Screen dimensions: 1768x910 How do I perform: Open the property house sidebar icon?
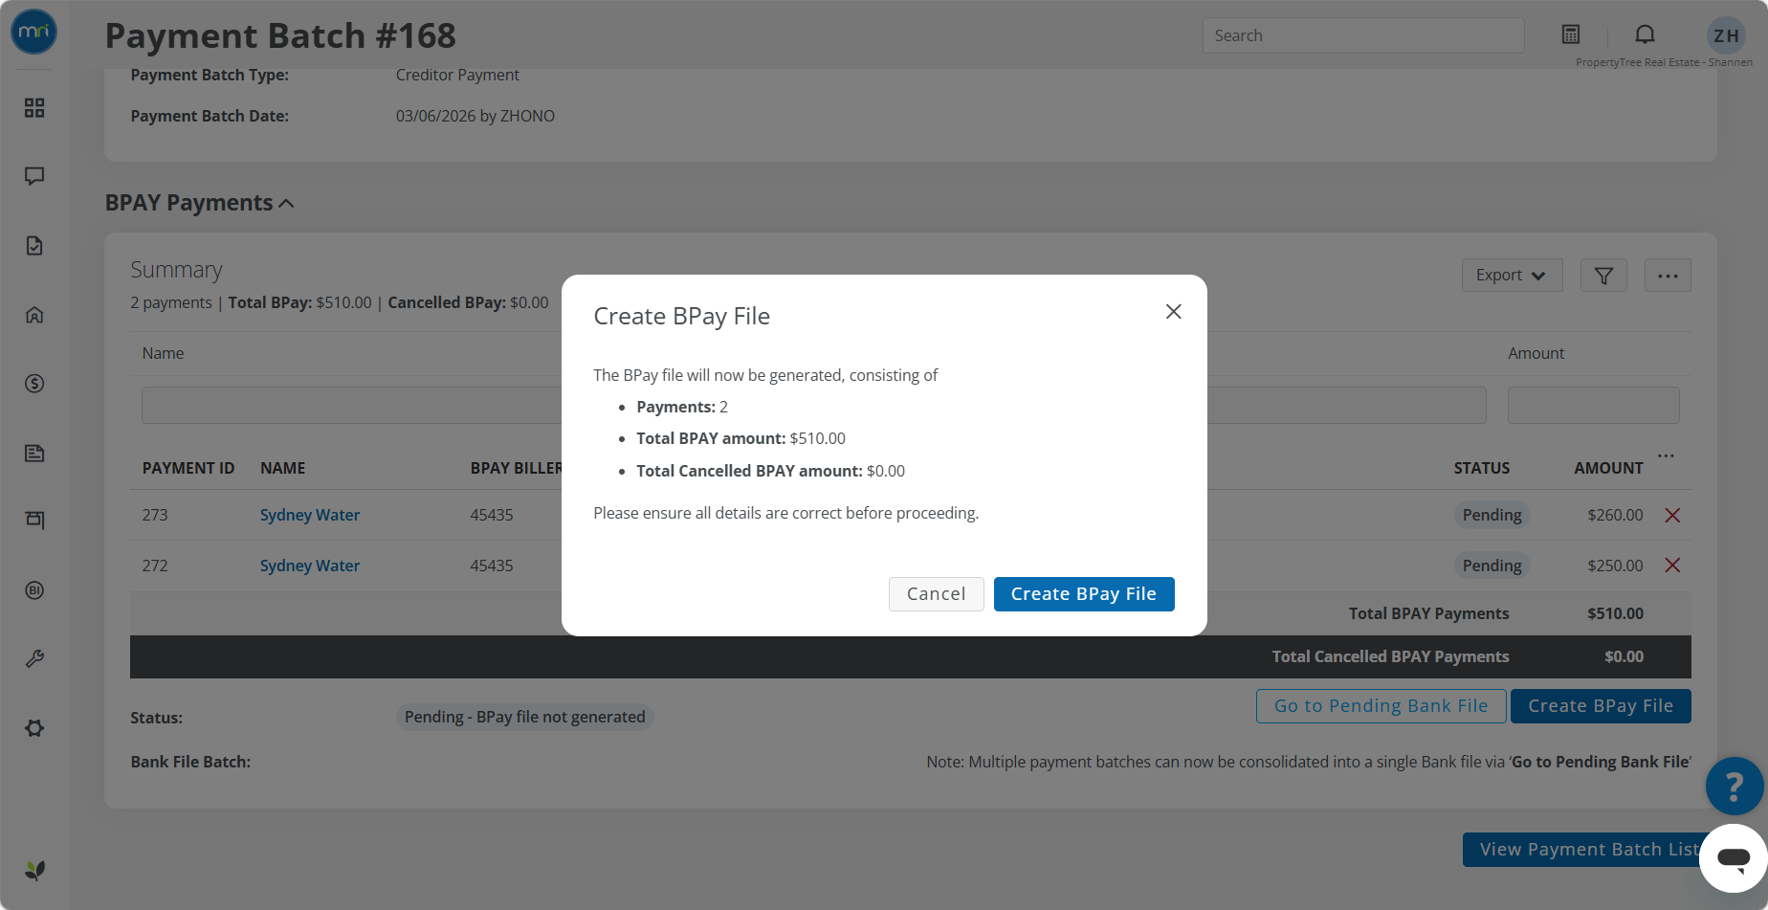(34, 315)
